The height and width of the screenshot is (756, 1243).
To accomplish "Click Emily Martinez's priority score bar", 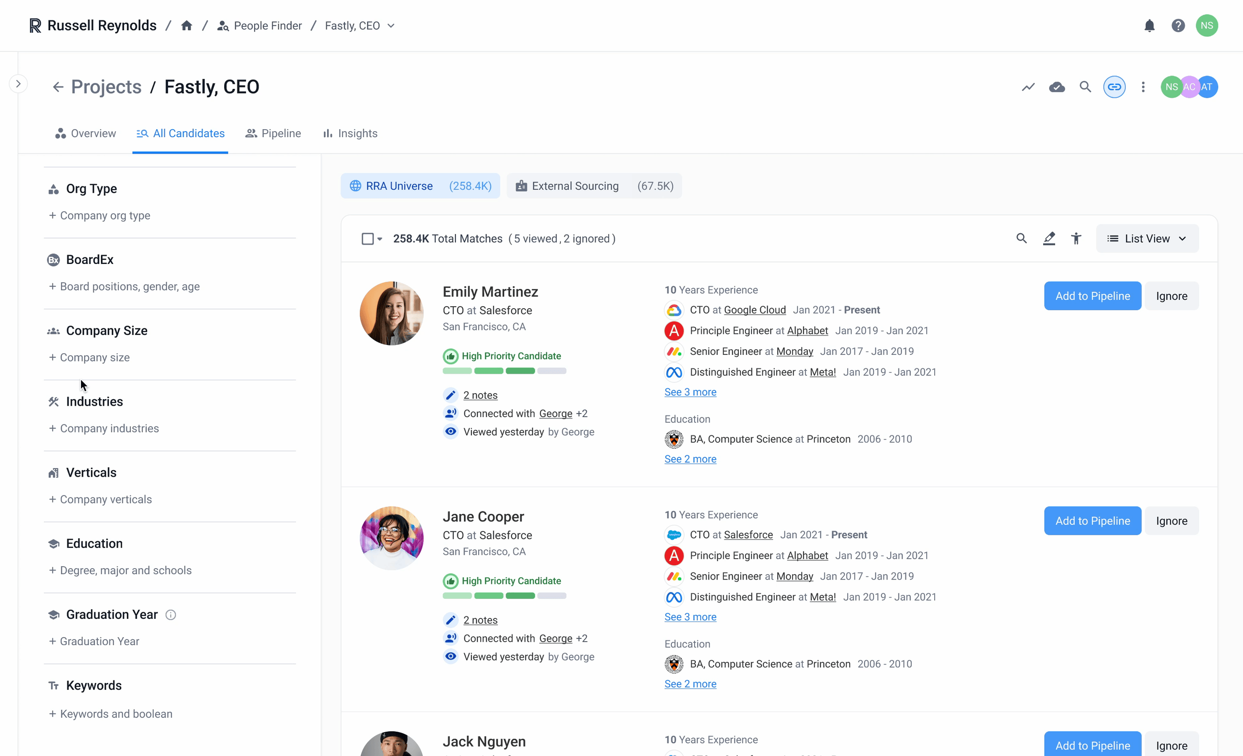I will pos(505,371).
